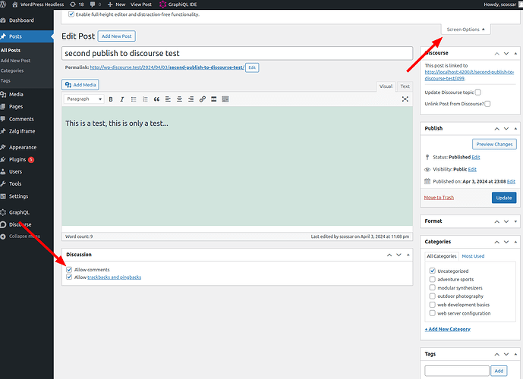The height and width of the screenshot is (379, 523).
Task: Toggle Discourse panel collapse arrow
Action: pos(515,53)
